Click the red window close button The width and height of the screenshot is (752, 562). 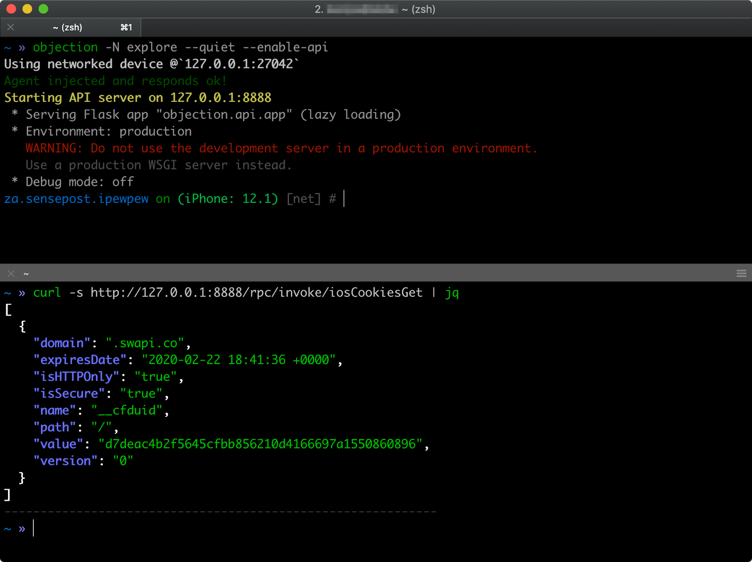(11, 9)
